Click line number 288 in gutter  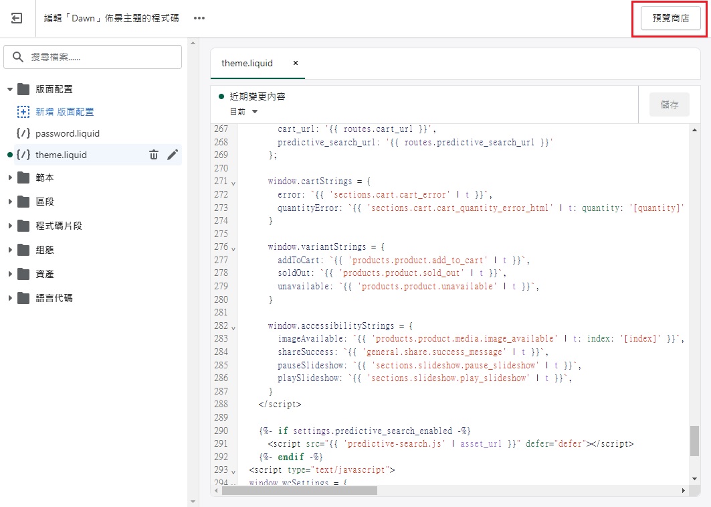[x=221, y=404]
